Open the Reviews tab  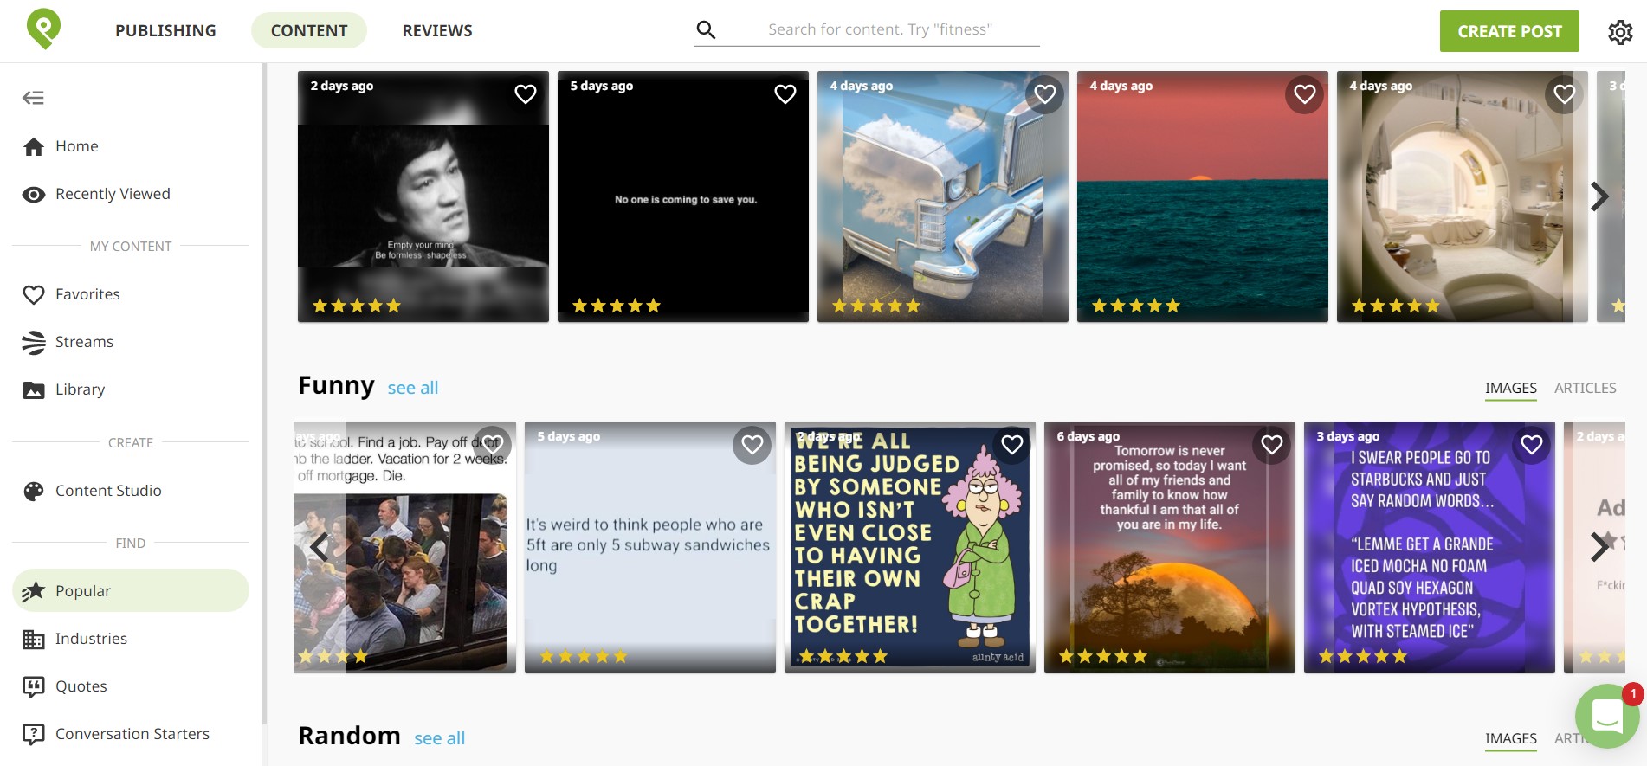tap(437, 30)
